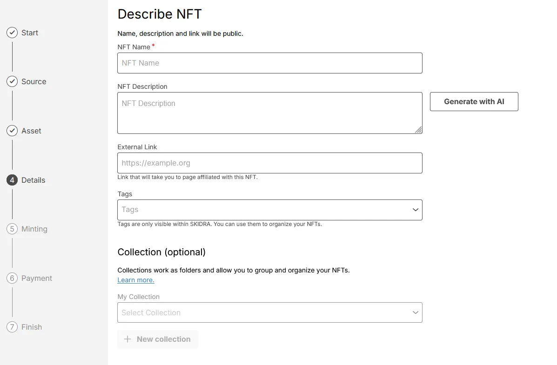Click the Tags field label
Viewport: 557px width, 365px height.
pyautogui.click(x=125, y=194)
